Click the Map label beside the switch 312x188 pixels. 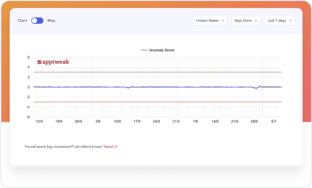tap(51, 20)
